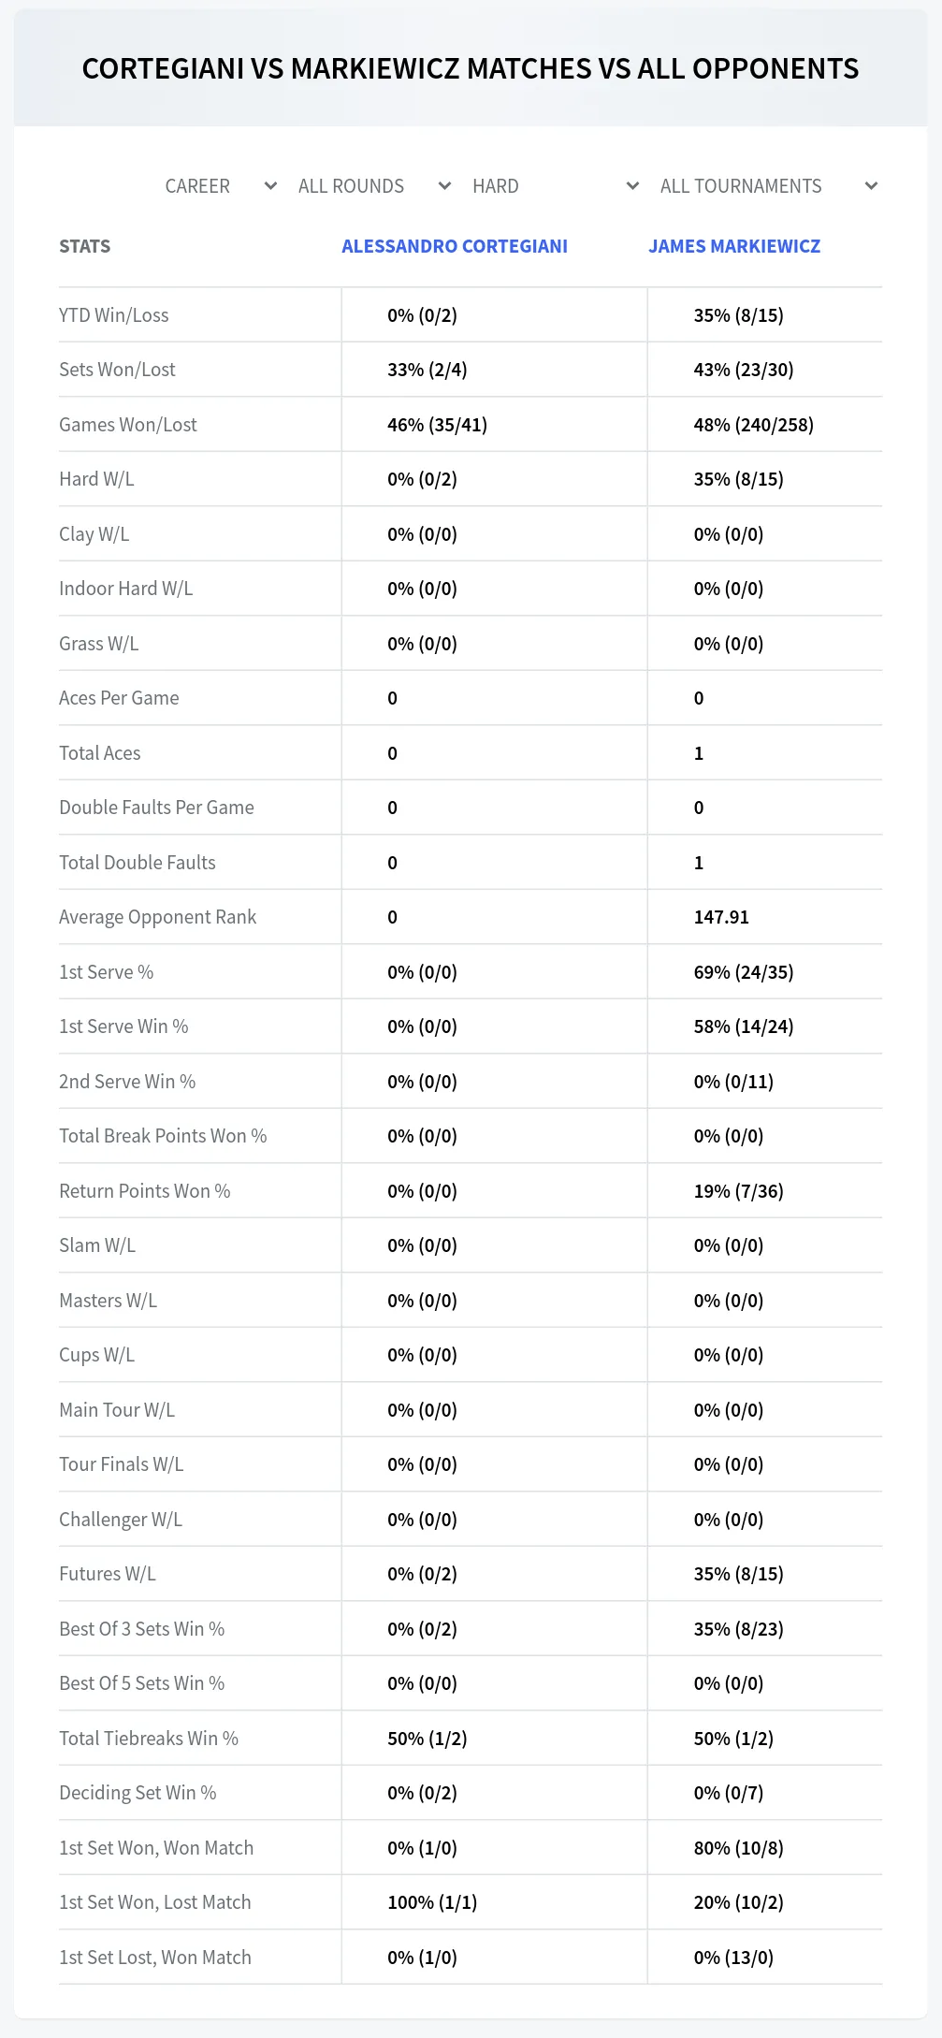Select Markiewicz's 69% (24/35) 1st serve value
Screen dimensions: 942x2038
[x=744, y=972]
